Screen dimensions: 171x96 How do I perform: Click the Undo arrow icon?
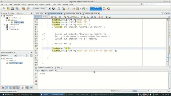[x=24, y=9]
